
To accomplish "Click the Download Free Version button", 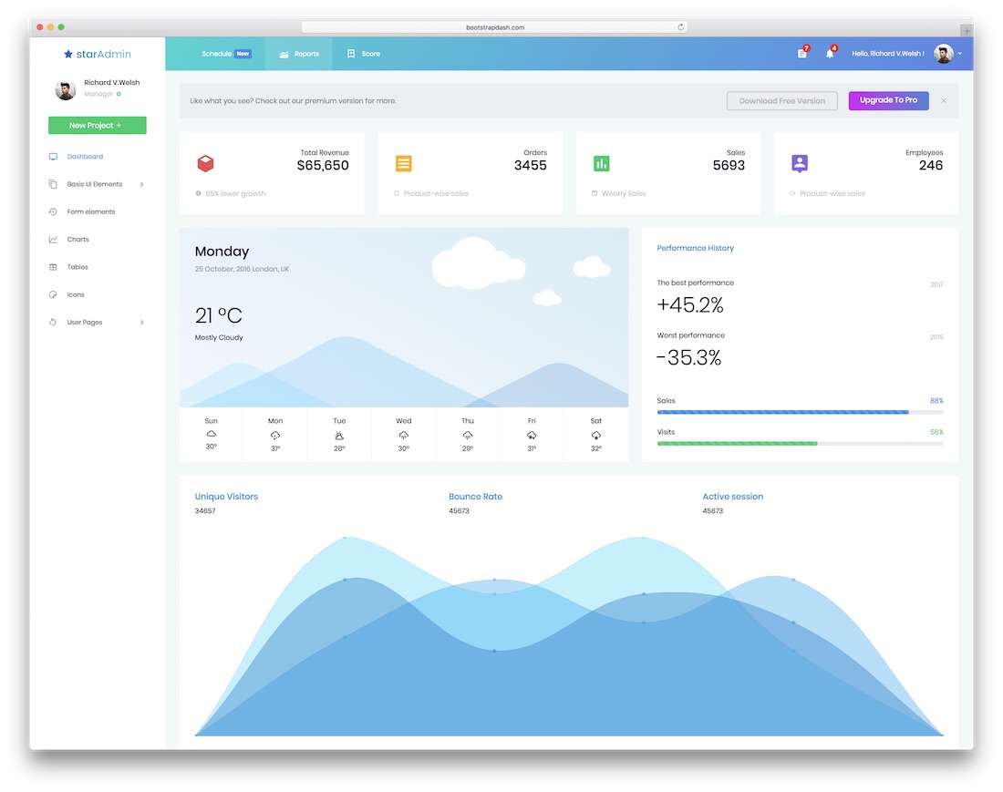I will tap(781, 101).
